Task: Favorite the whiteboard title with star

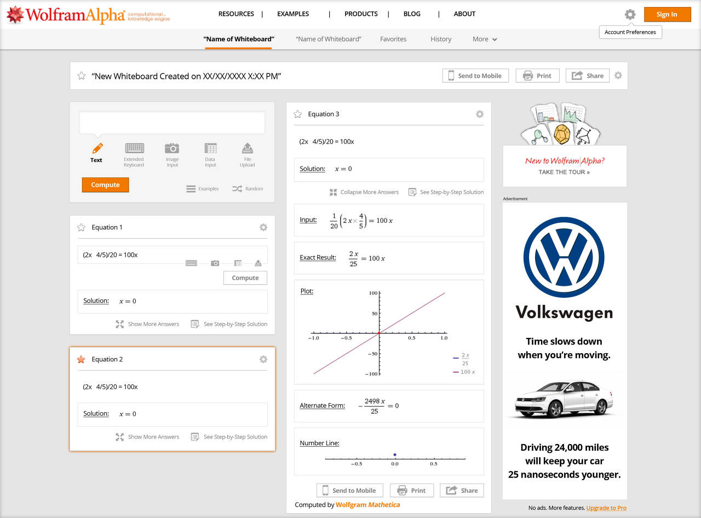Action: point(82,76)
